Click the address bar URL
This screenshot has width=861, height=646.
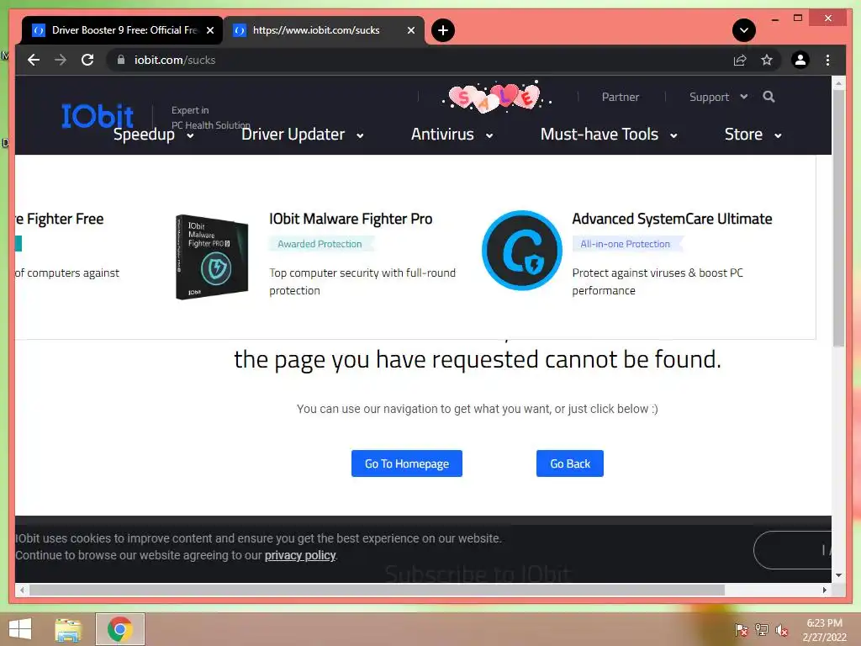(x=175, y=60)
